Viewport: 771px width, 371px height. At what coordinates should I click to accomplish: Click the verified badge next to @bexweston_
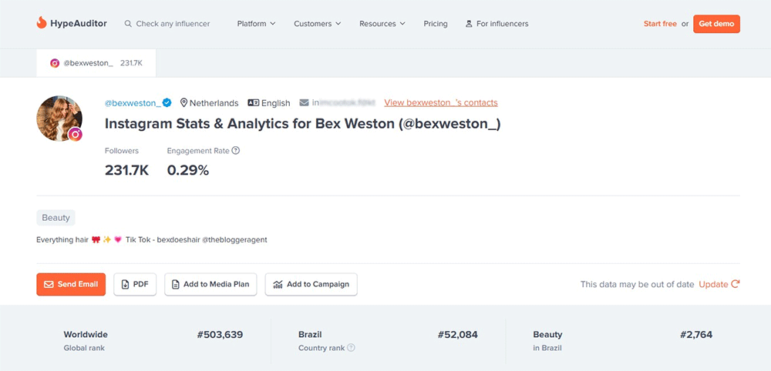click(x=167, y=103)
